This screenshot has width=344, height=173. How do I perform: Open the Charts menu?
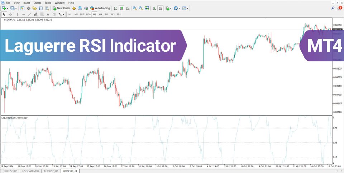pos(37,3)
